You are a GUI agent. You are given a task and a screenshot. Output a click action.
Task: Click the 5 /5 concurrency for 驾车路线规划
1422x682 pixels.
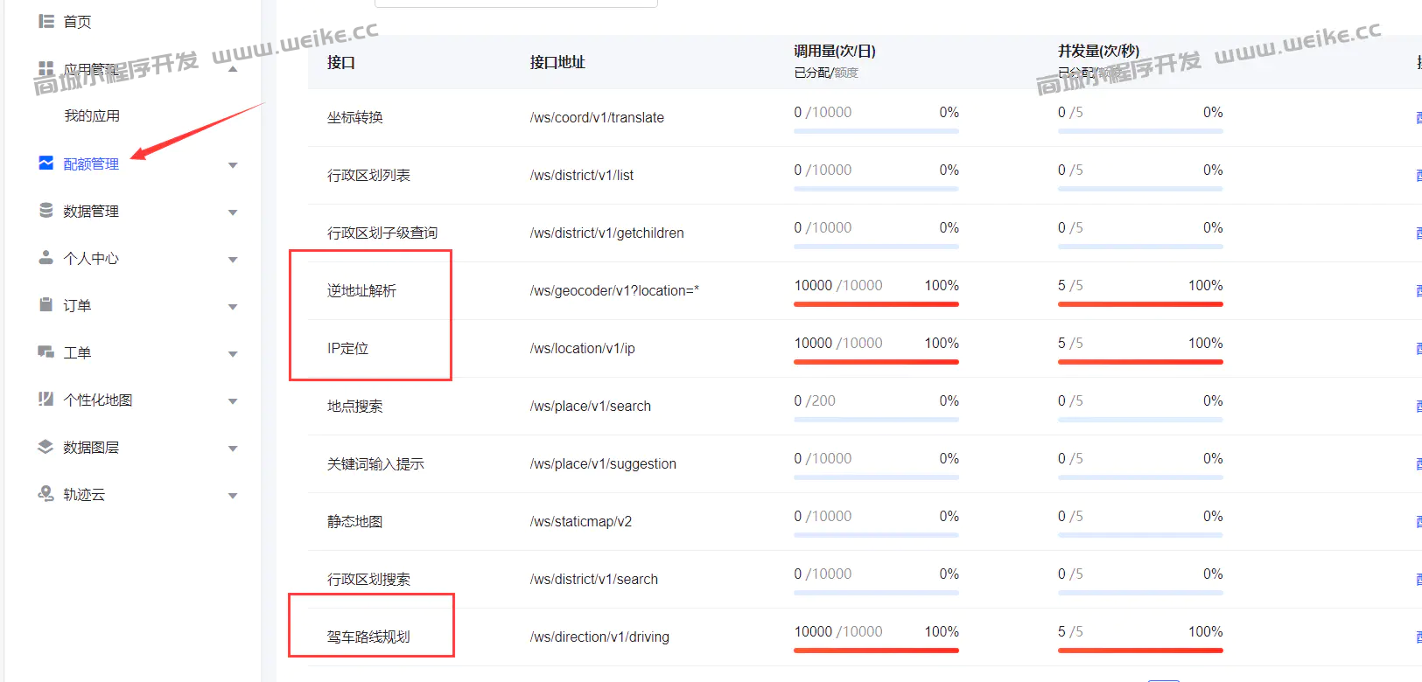click(x=1070, y=631)
